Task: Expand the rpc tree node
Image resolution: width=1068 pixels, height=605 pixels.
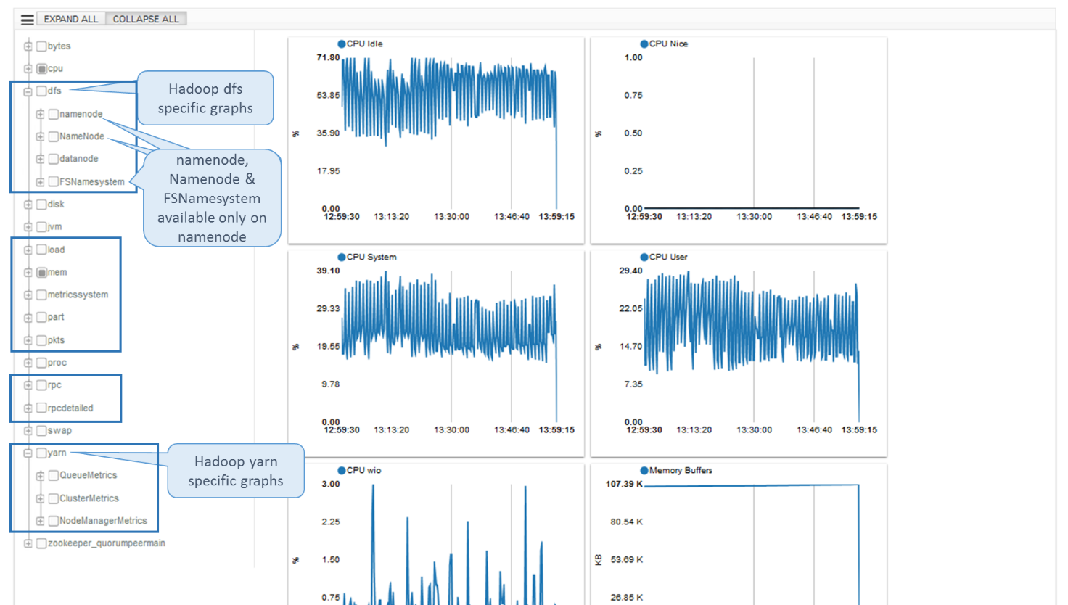Action: (x=28, y=385)
